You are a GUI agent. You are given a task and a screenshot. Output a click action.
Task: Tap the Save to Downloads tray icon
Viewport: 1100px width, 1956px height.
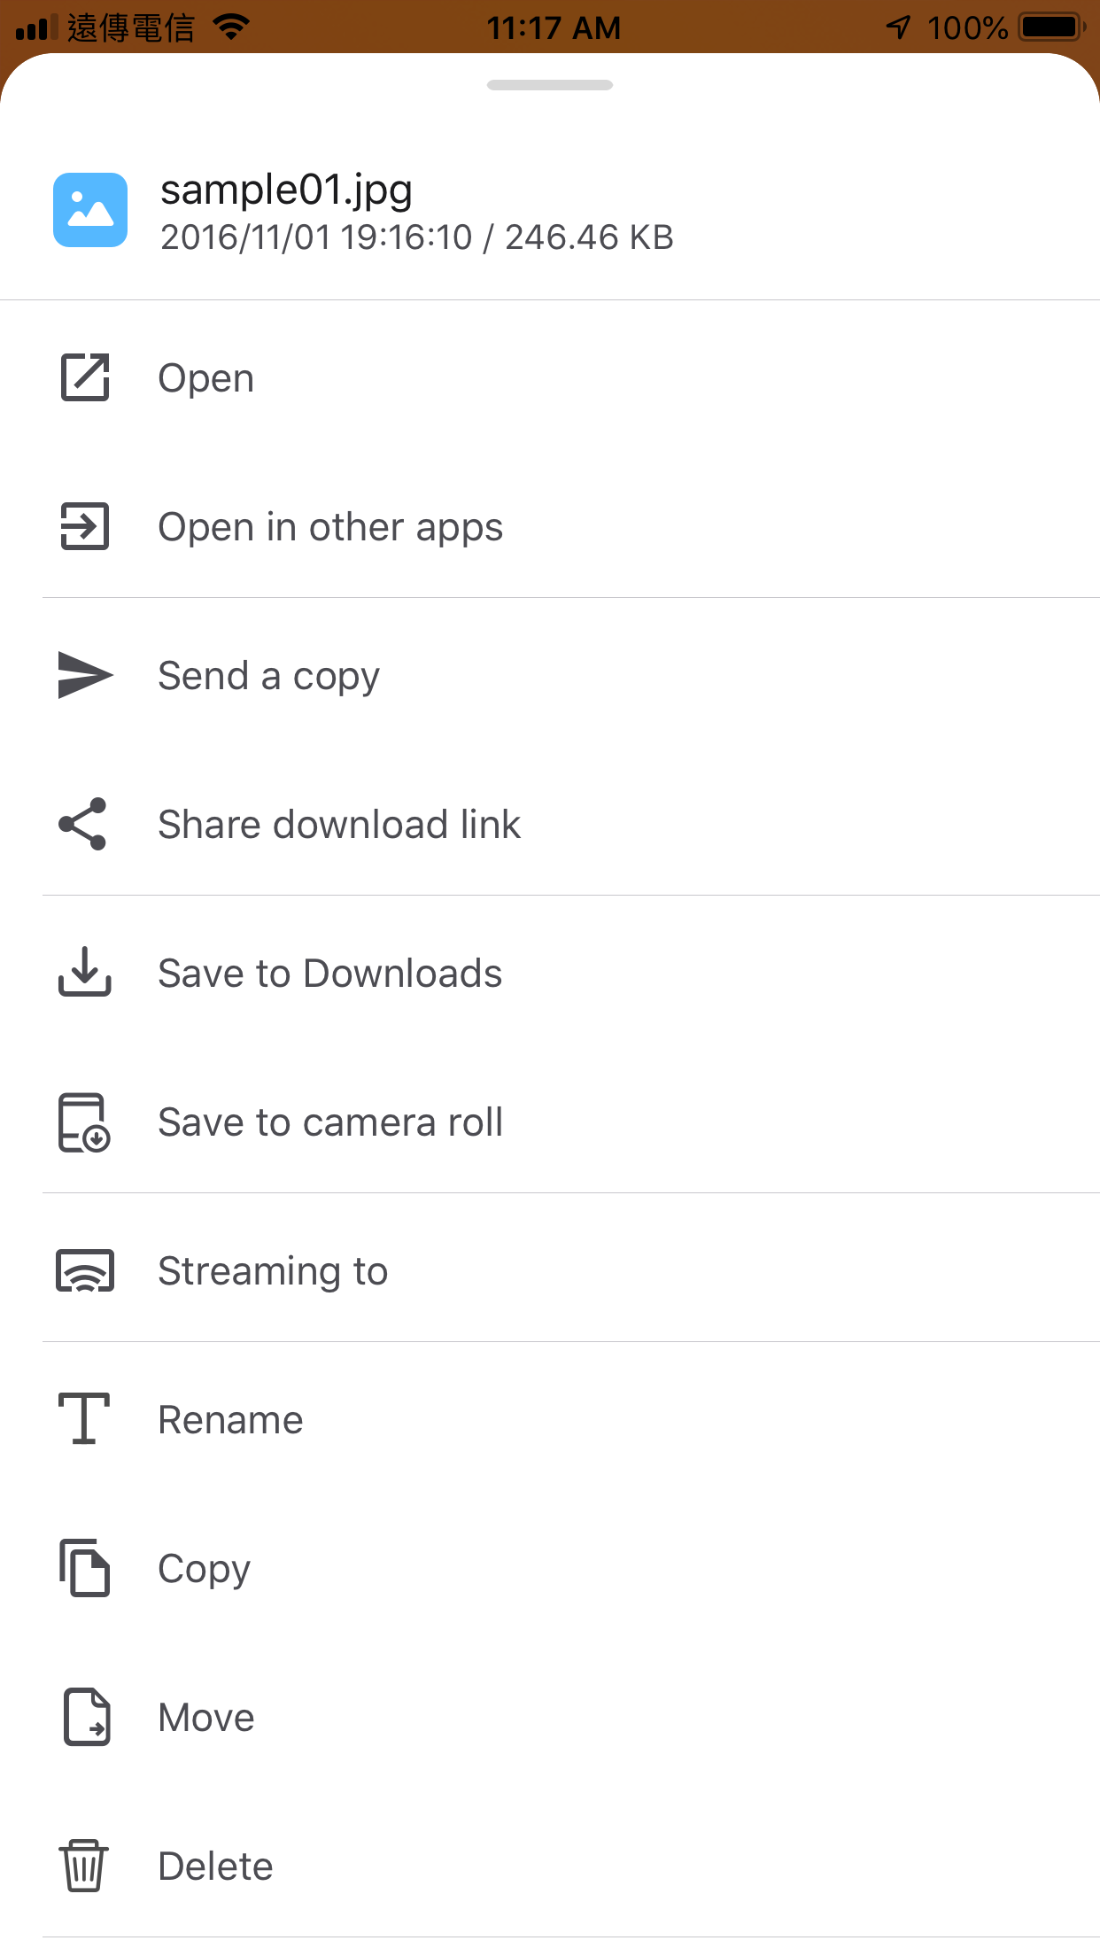coord(85,972)
